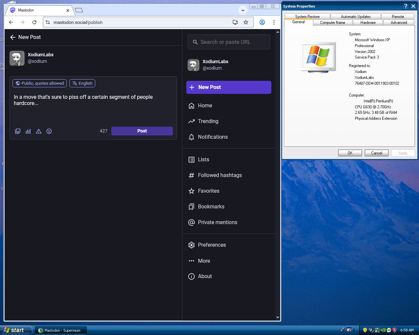Add images with the media attachment icon

click(18, 131)
